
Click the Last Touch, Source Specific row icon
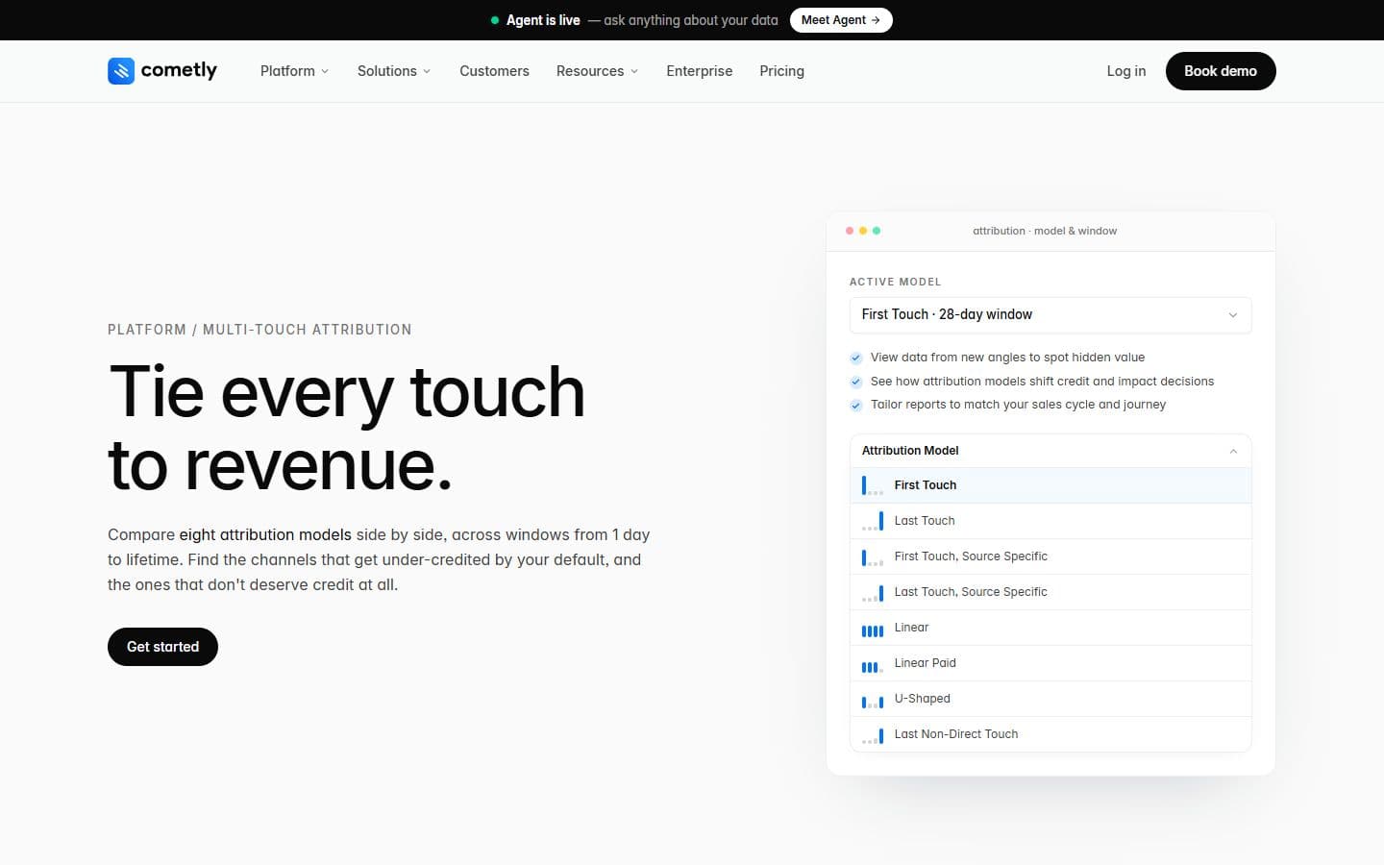[x=873, y=592]
